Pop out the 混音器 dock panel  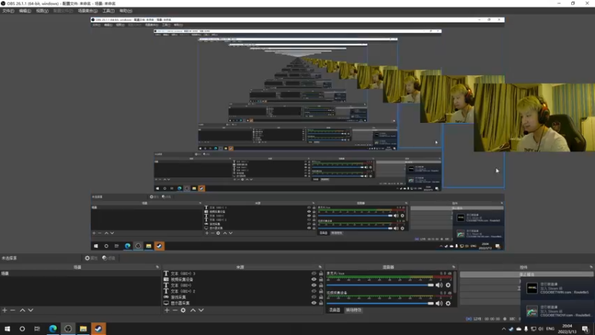tap(454, 267)
